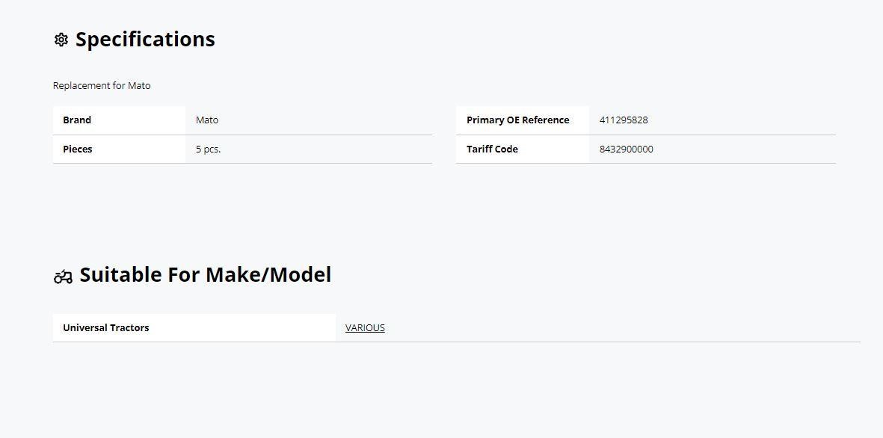Click the 5 pcs. value

point(209,149)
